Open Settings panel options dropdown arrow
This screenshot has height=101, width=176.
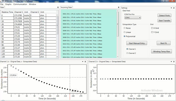click(x=171, y=8)
